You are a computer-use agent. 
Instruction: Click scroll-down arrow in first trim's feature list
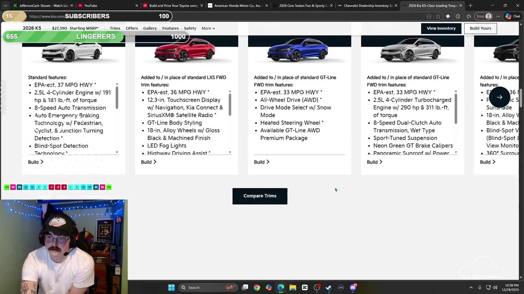pyautogui.click(x=117, y=152)
